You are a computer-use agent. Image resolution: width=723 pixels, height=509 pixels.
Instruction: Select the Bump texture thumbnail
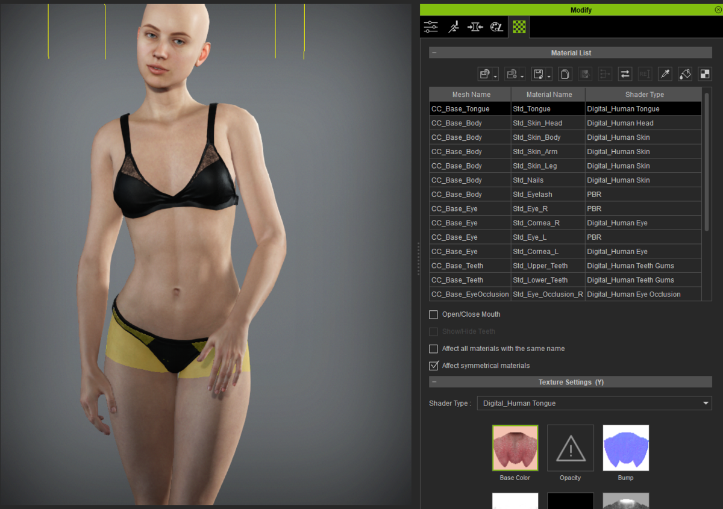pos(625,448)
